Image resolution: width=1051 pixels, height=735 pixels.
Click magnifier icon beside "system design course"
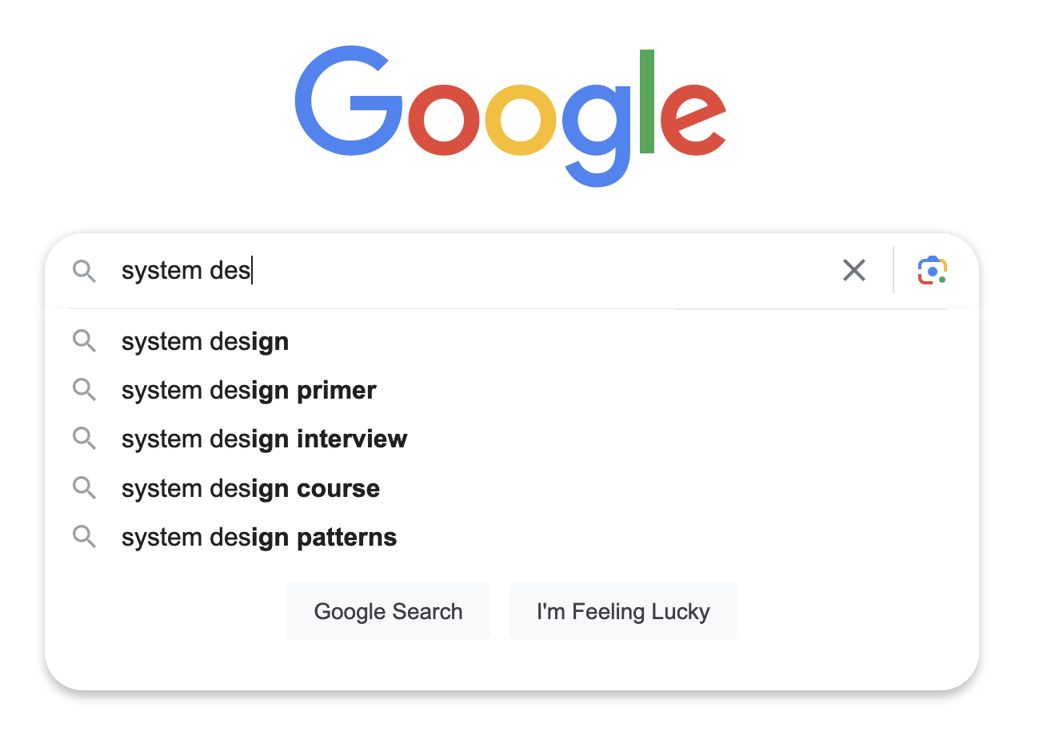coord(84,487)
